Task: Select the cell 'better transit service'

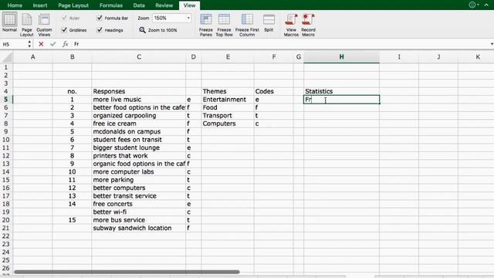Action: click(139, 196)
